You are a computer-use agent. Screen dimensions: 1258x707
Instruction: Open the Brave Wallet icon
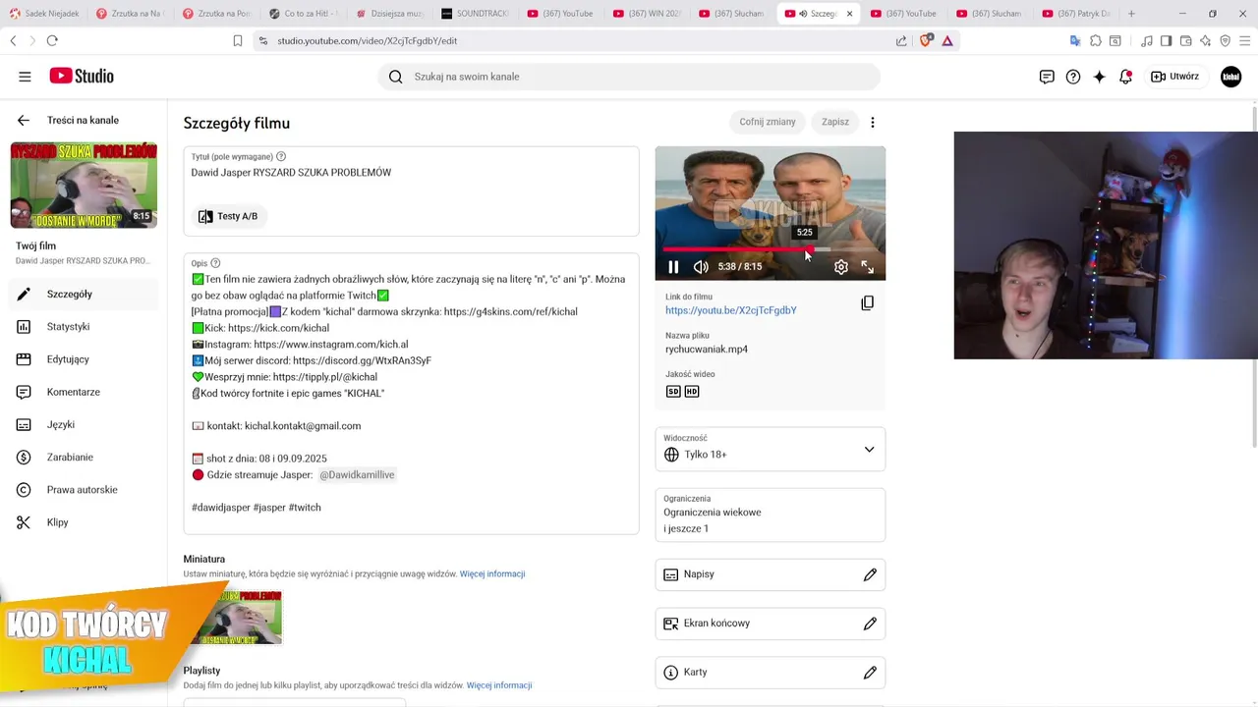[1185, 40]
